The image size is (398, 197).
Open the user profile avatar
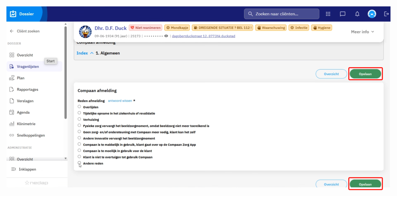point(372,14)
